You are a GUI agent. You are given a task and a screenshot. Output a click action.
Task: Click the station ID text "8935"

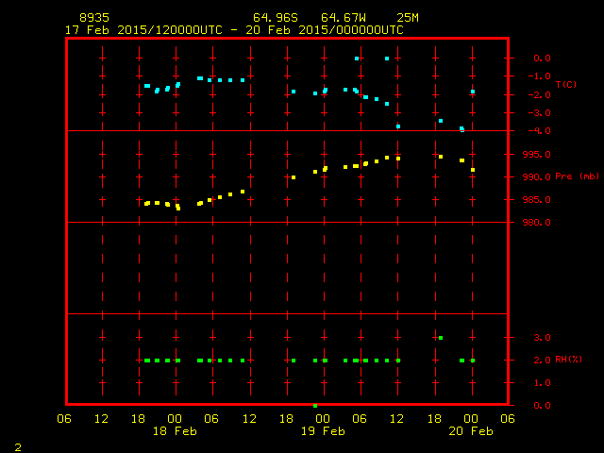[x=94, y=18]
